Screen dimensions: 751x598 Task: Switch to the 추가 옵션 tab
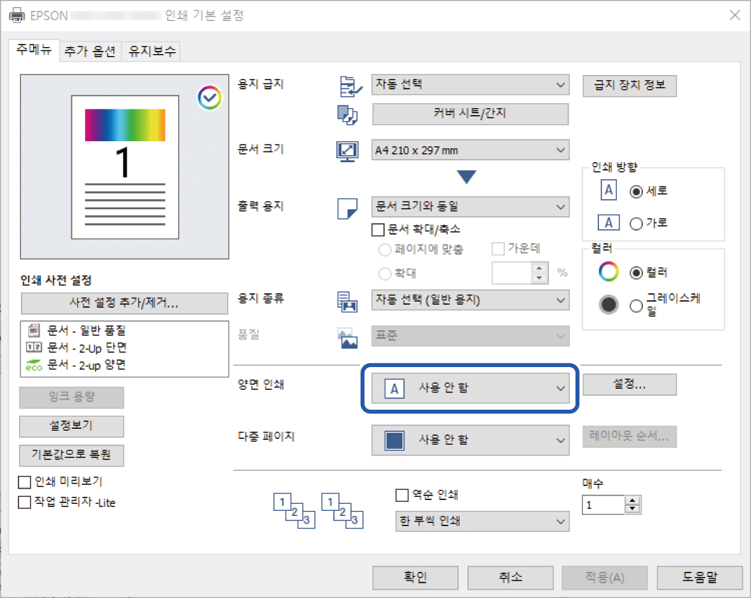click(90, 52)
